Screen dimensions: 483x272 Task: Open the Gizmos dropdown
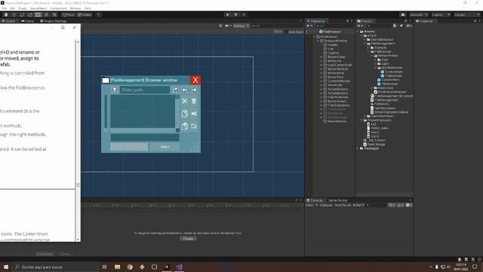pyautogui.click(x=241, y=26)
